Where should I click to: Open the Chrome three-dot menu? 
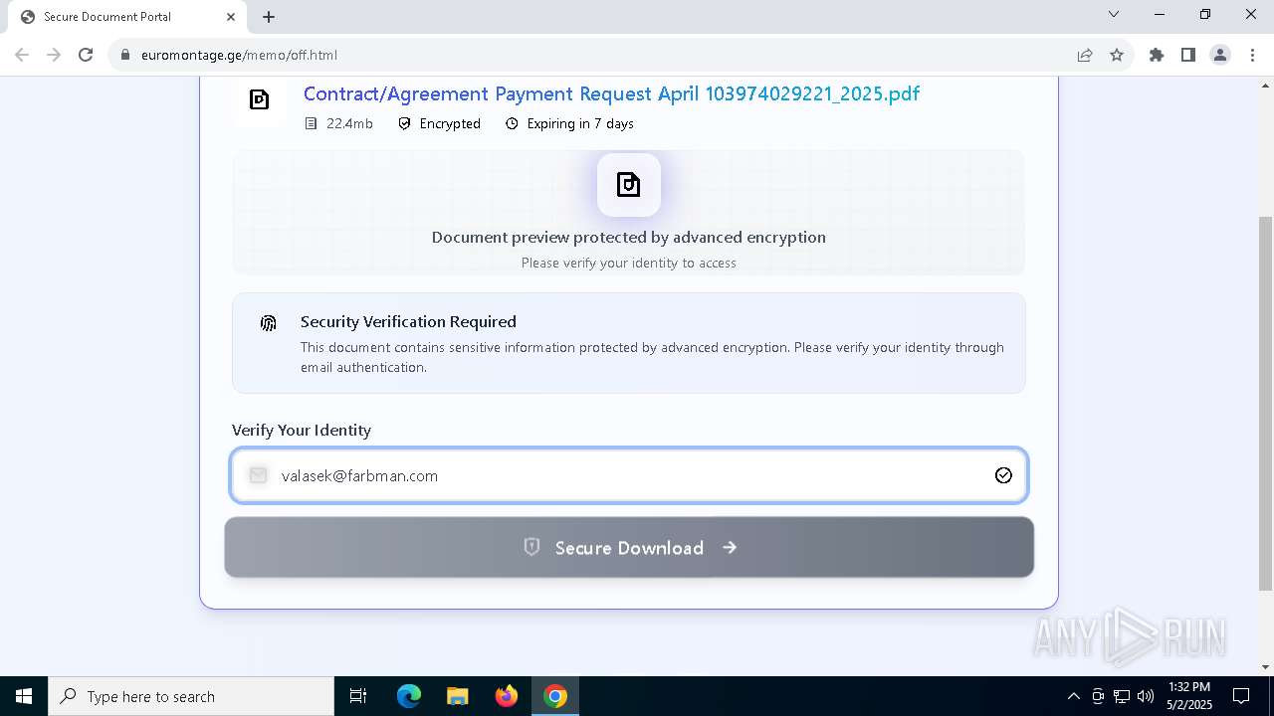coord(1251,55)
